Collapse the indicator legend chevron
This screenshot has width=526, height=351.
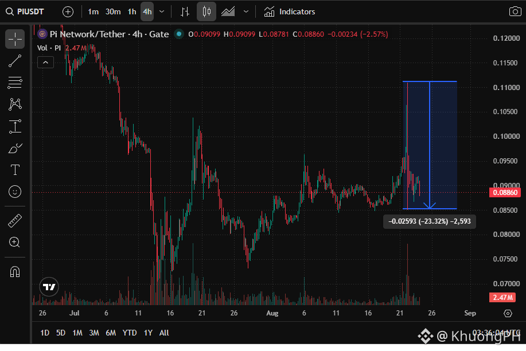pyautogui.click(x=46, y=63)
